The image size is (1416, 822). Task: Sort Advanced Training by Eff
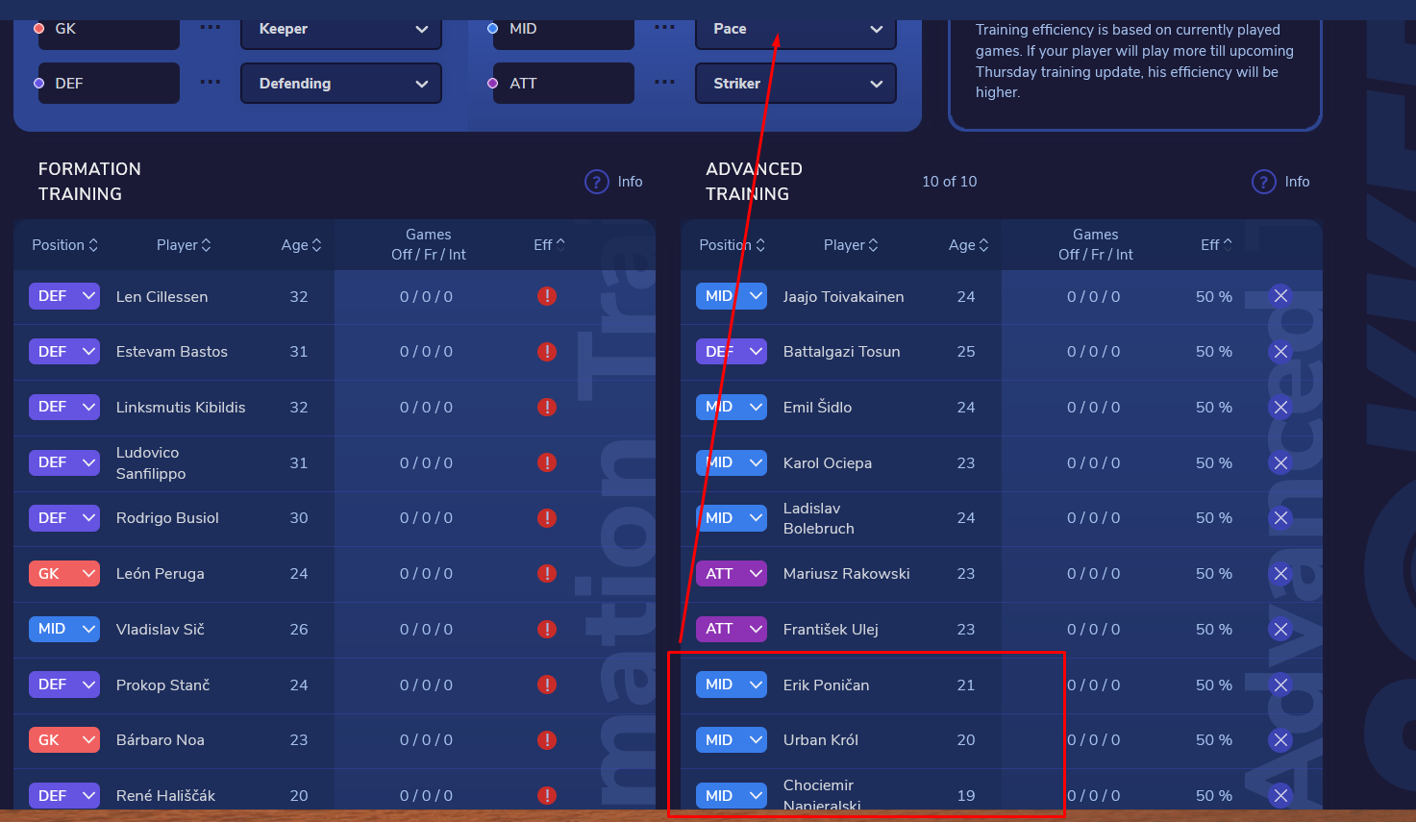pyautogui.click(x=1216, y=245)
